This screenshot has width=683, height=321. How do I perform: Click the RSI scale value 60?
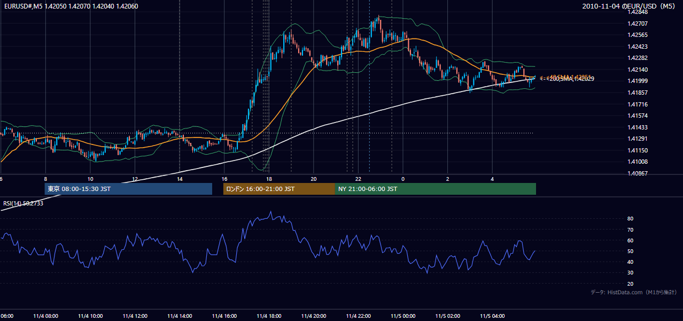631,240
